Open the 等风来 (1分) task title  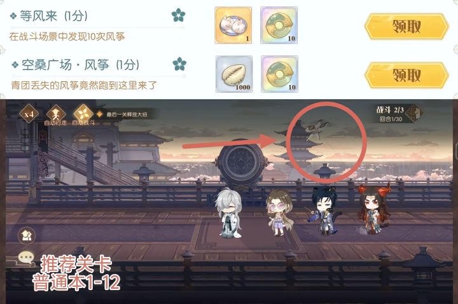tap(53, 16)
